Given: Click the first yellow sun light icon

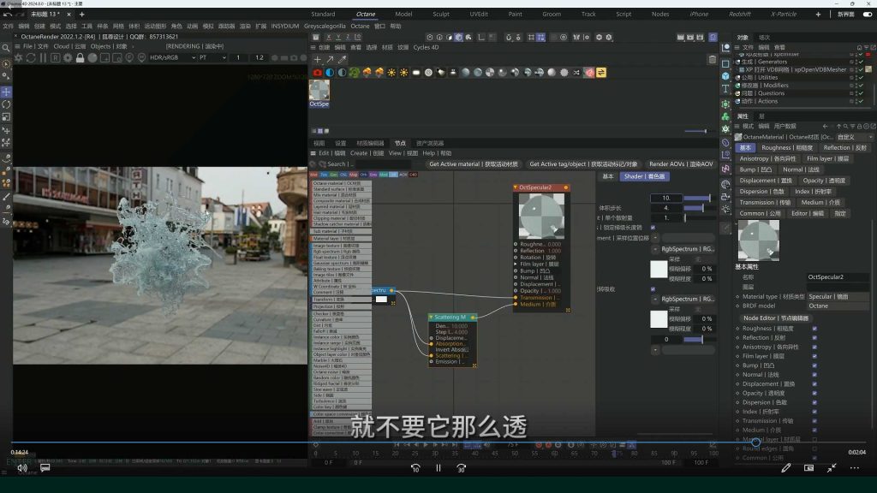Looking at the screenshot, I should [x=392, y=73].
